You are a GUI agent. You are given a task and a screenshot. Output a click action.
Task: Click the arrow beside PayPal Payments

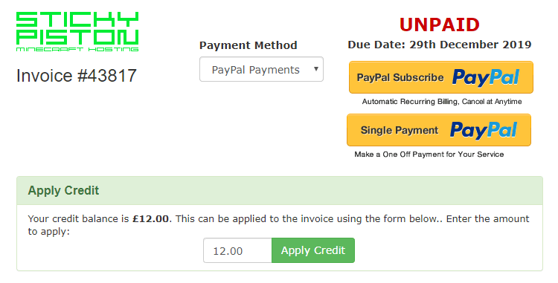[315, 69]
